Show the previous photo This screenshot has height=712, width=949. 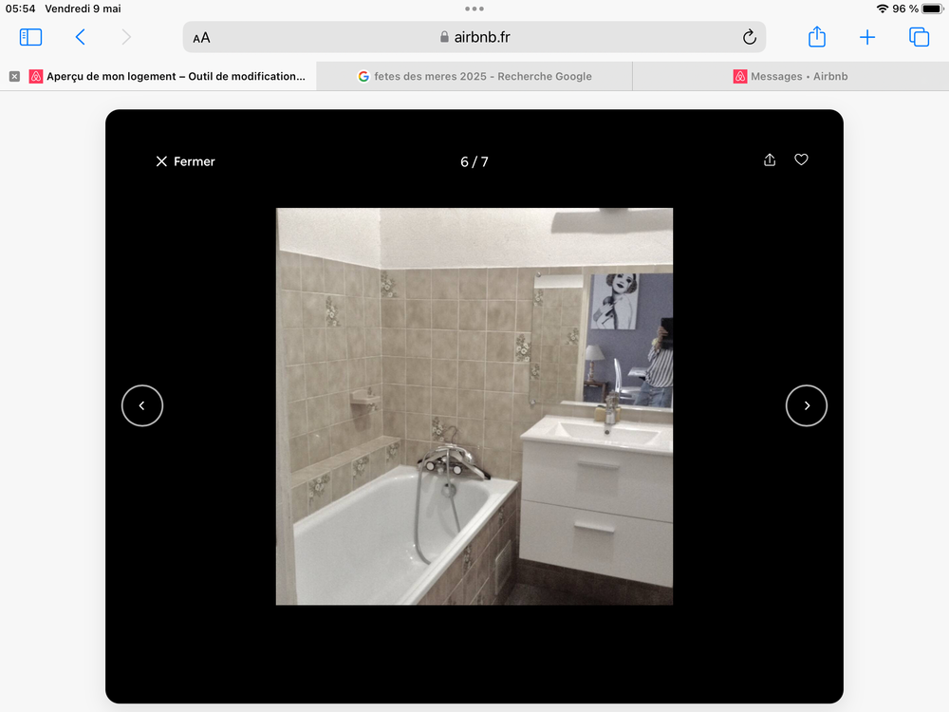click(x=142, y=405)
